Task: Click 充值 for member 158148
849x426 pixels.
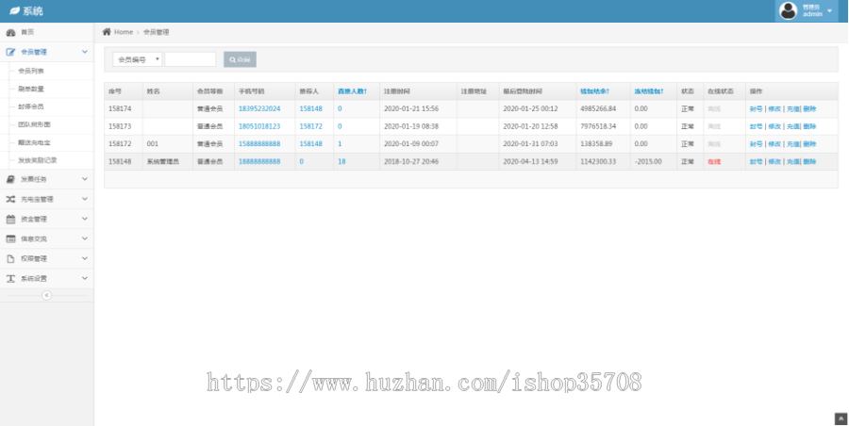Action: click(x=792, y=162)
